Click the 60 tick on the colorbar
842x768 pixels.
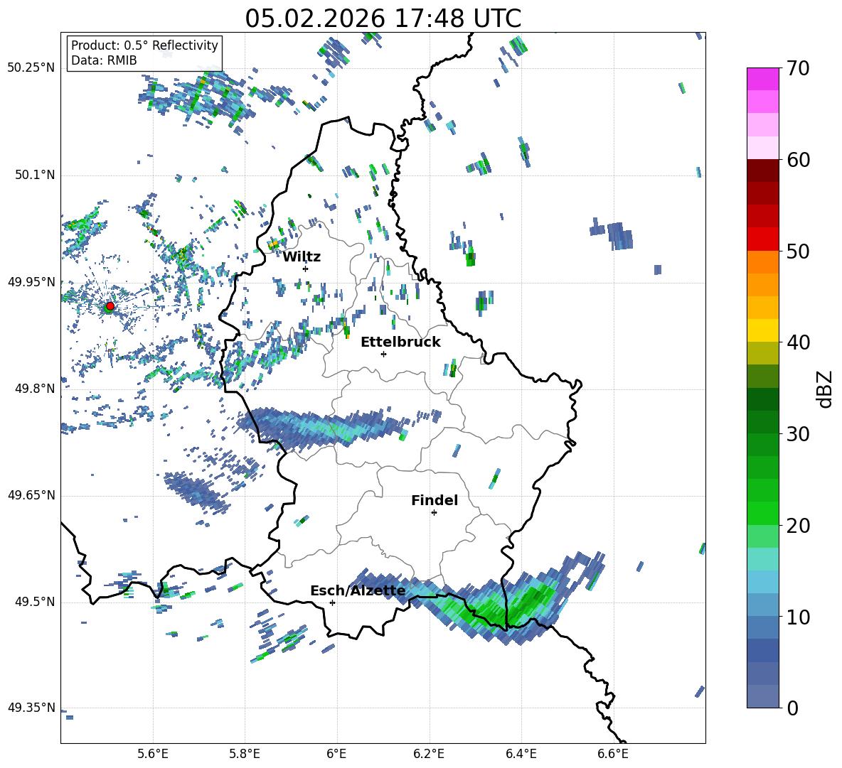pyautogui.click(x=797, y=160)
